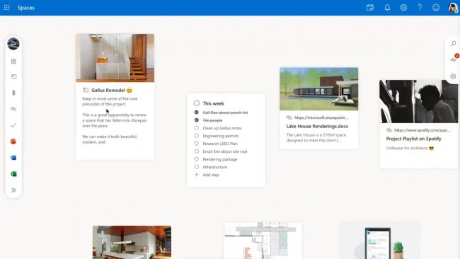Image resolution: width=460 pixels, height=259 pixels.
Task: Uncheck Call Dan about punch list
Action: [x=197, y=113]
